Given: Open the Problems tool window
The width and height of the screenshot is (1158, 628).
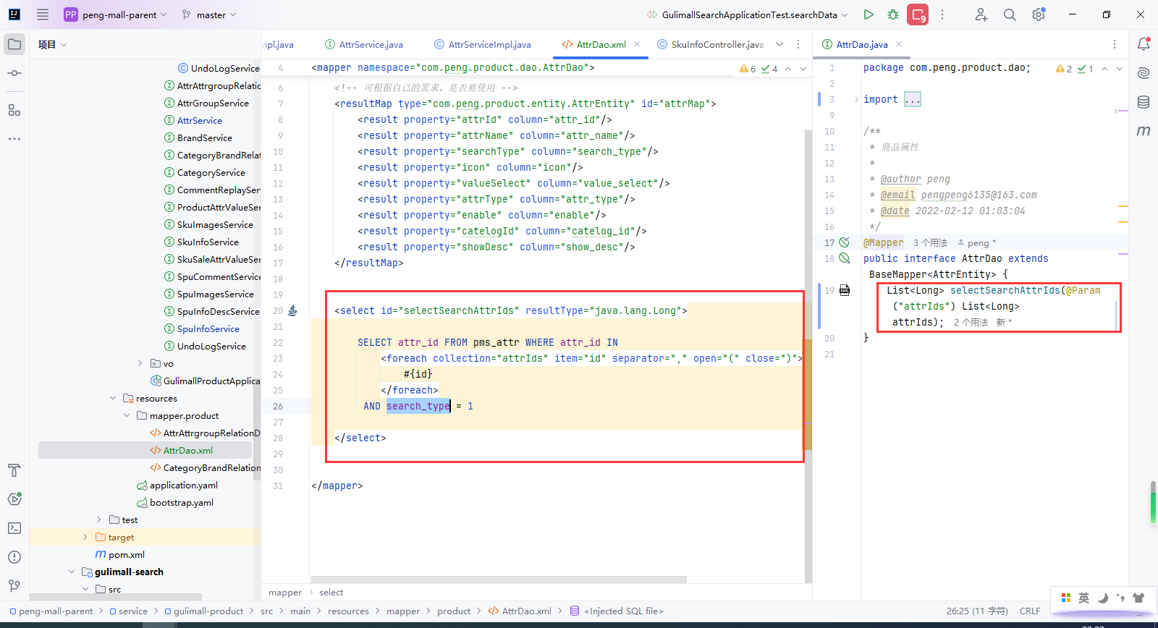Looking at the screenshot, I should [14, 557].
